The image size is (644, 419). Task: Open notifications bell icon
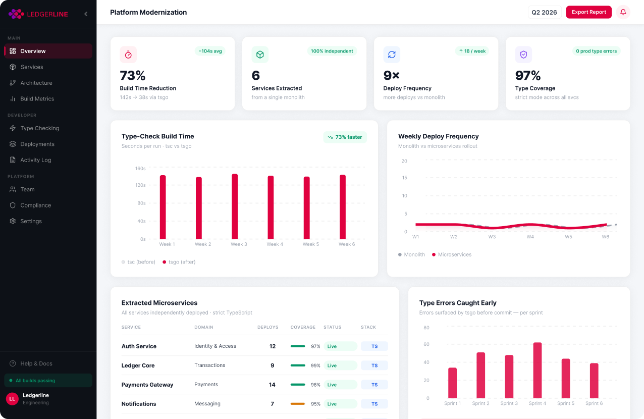[x=623, y=12]
